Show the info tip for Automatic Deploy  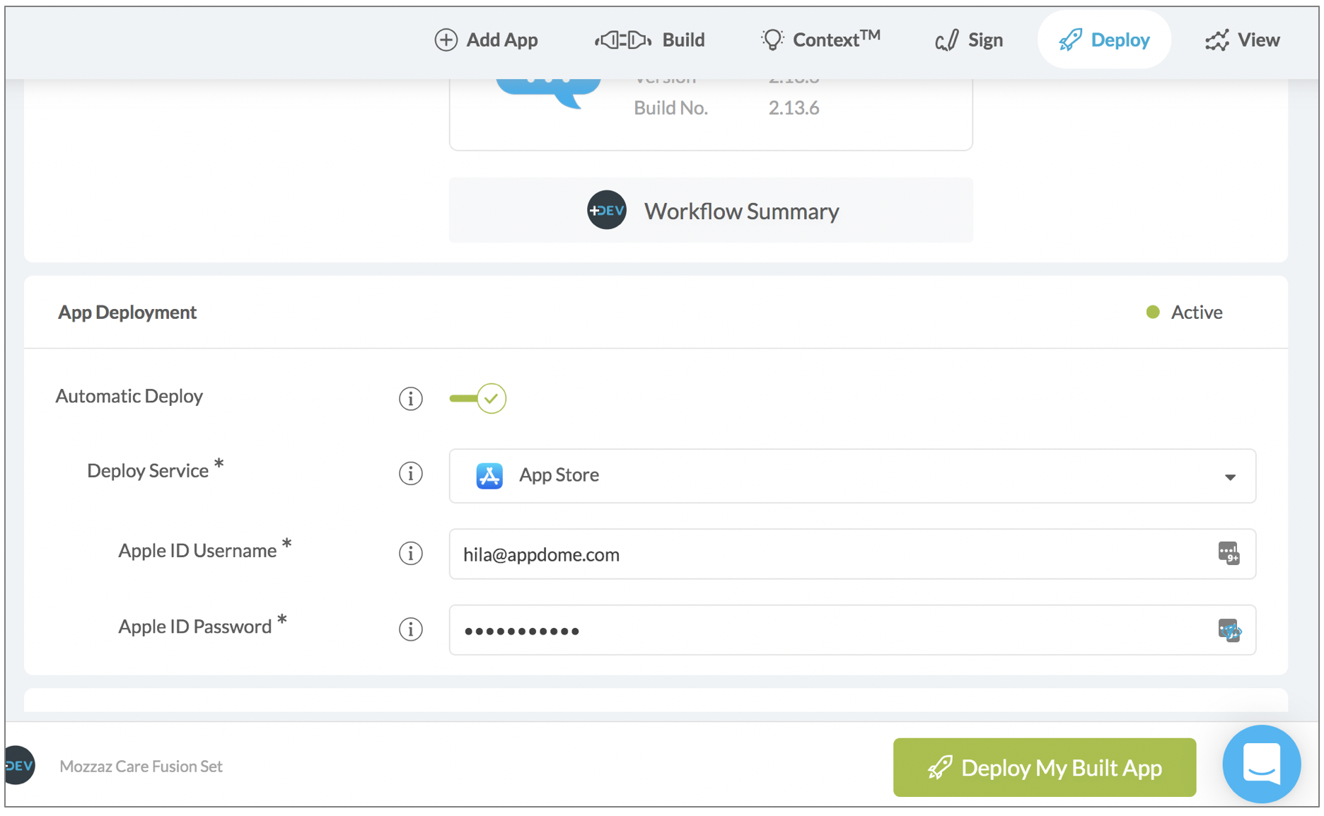click(x=411, y=398)
